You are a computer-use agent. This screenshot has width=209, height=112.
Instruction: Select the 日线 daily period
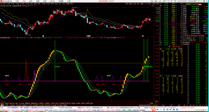click(x=31, y=4)
